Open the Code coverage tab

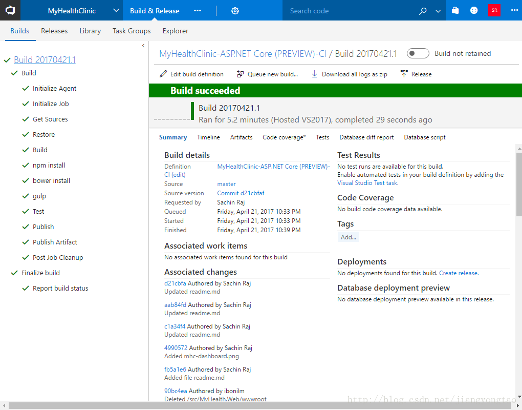pyautogui.click(x=284, y=137)
